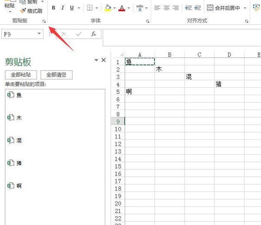Open fill color dropdown arrow

[114, 8]
